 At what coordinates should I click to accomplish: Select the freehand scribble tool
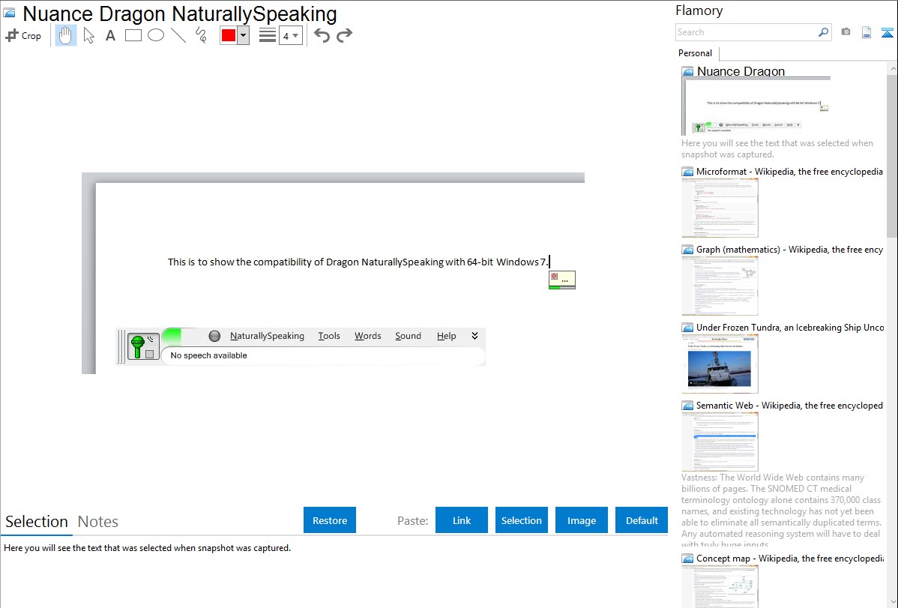201,35
